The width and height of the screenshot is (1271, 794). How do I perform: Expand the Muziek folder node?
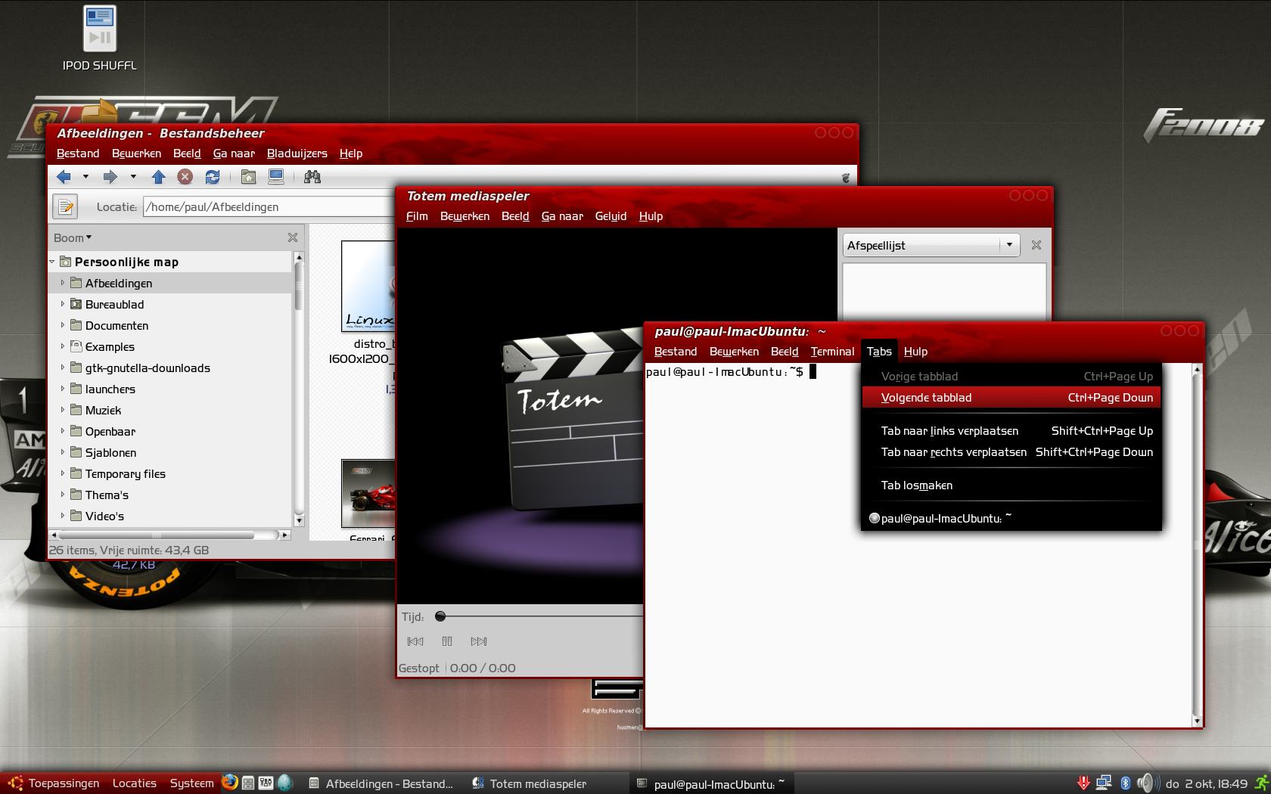(63, 410)
